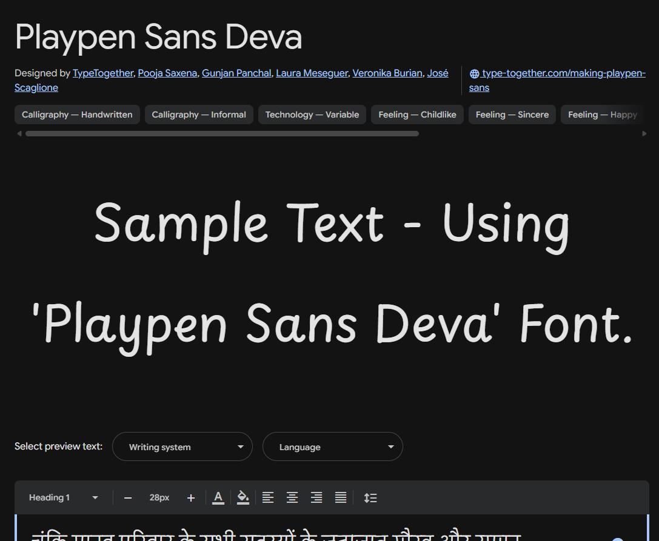This screenshot has height=541, width=659.
Task: Select the Feeling — Childlike tag
Action: 417,115
